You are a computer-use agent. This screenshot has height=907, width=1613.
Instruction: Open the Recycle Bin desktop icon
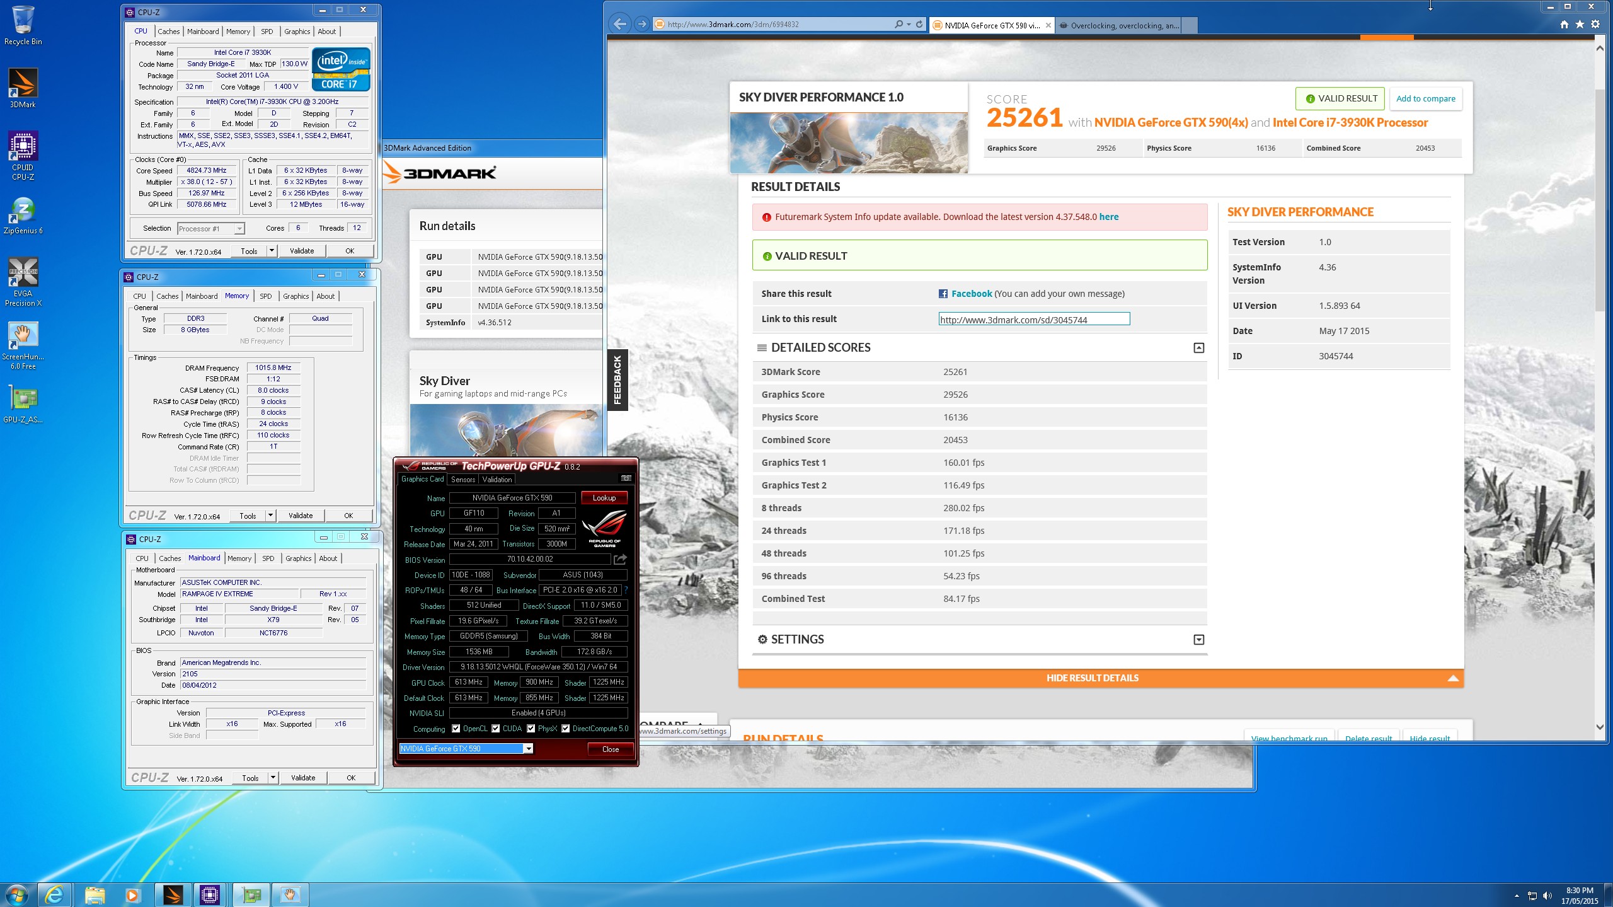click(23, 25)
